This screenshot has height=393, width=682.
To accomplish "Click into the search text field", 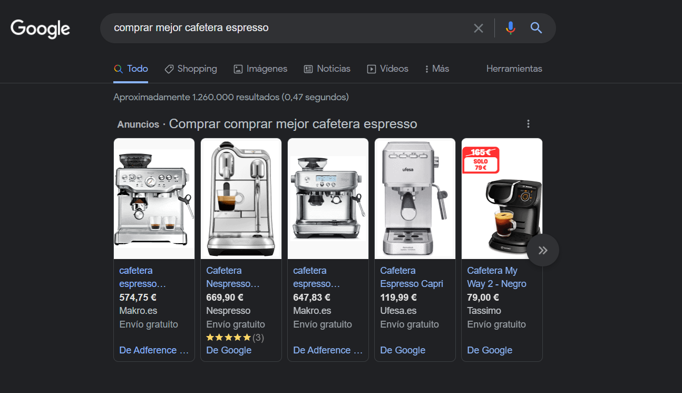I will pyautogui.click(x=285, y=28).
